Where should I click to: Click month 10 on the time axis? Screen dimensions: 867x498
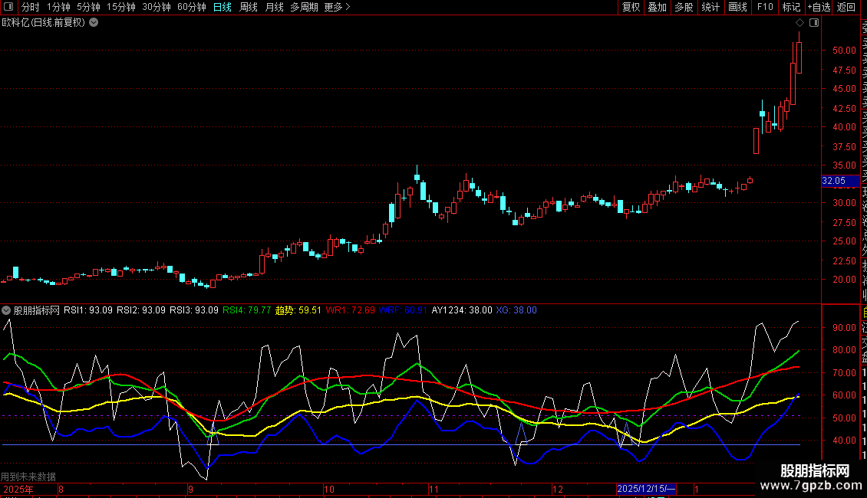tap(329, 489)
